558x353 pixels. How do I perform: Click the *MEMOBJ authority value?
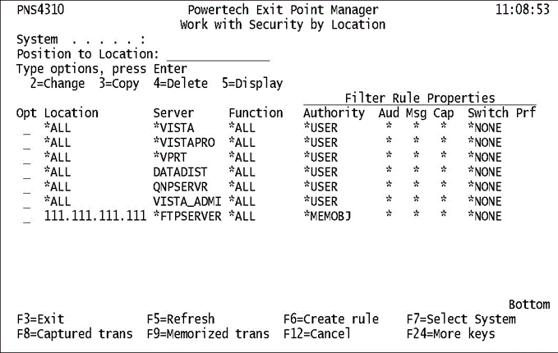[330, 216]
